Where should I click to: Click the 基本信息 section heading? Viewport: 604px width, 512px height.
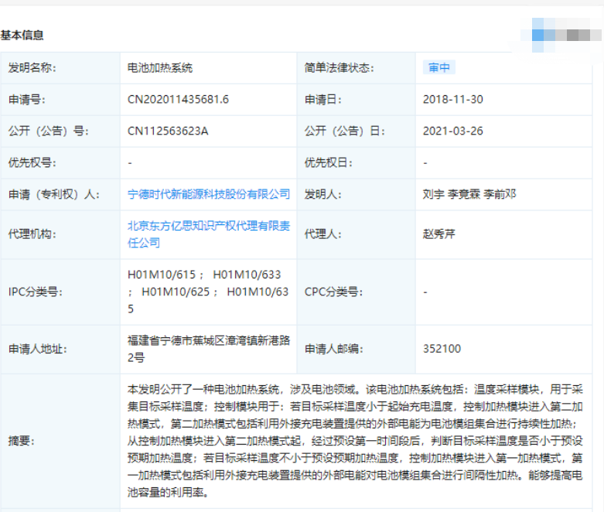[22, 35]
